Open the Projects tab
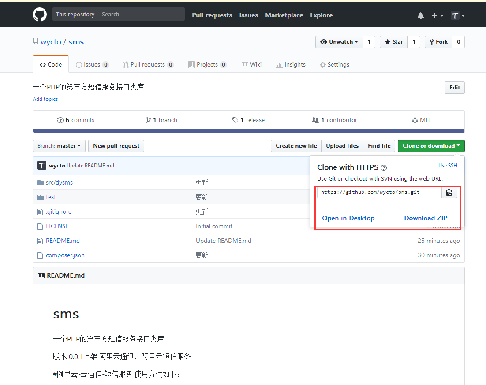Screen dimensions: 486x385 tap(207, 64)
